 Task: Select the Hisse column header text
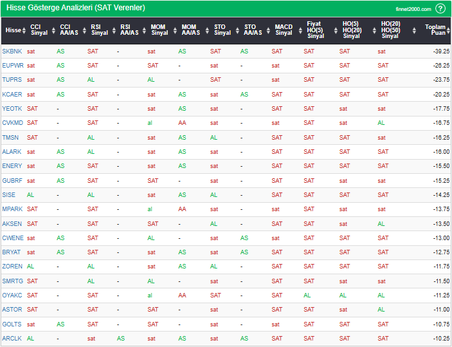(14, 30)
